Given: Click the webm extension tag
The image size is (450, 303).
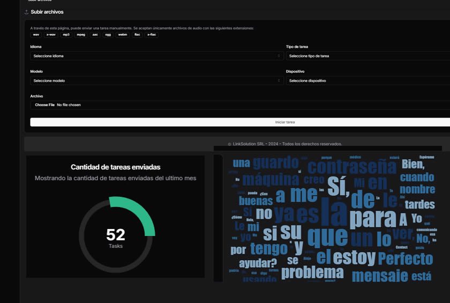Looking at the screenshot, I should click(x=123, y=34).
